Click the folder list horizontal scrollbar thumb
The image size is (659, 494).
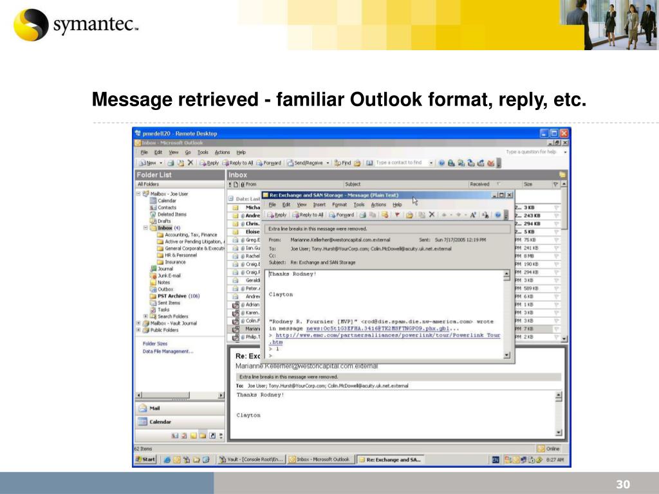tap(165, 395)
